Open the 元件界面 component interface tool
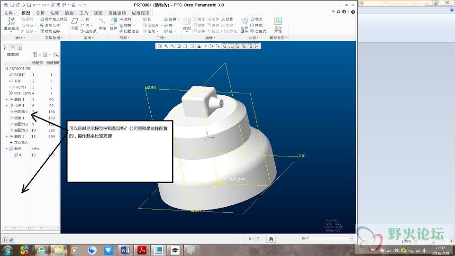Image resolution: width=455 pixels, height=256 pixels. (x=278, y=25)
